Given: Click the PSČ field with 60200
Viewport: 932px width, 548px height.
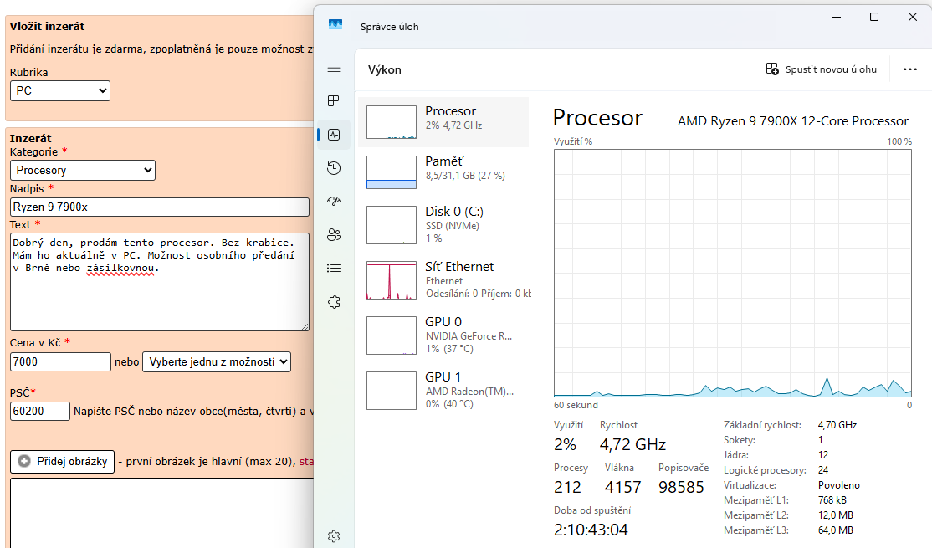Looking at the screenshot, I should coord(40,412).
